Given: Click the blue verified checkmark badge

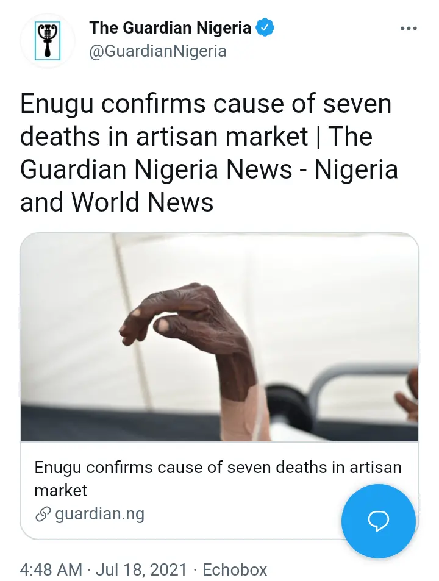Looking at the screenshot, I should click(265, 28).
